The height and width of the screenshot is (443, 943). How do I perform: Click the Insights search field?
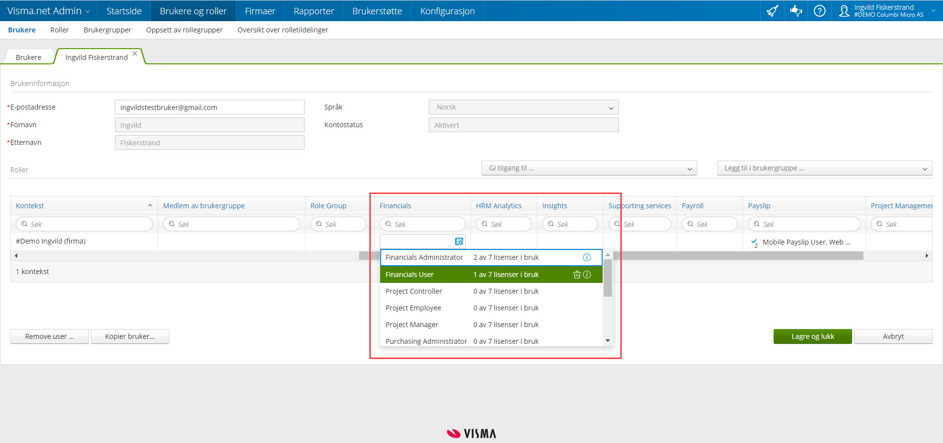[x=570, y=224]
